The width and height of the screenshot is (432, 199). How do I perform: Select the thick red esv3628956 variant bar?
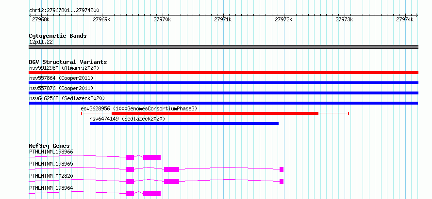tap(215, 113)
